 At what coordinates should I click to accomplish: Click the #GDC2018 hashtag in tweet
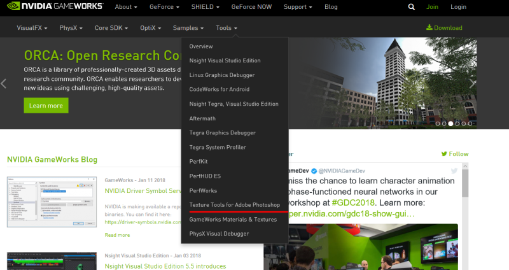[x=353, y=202]
